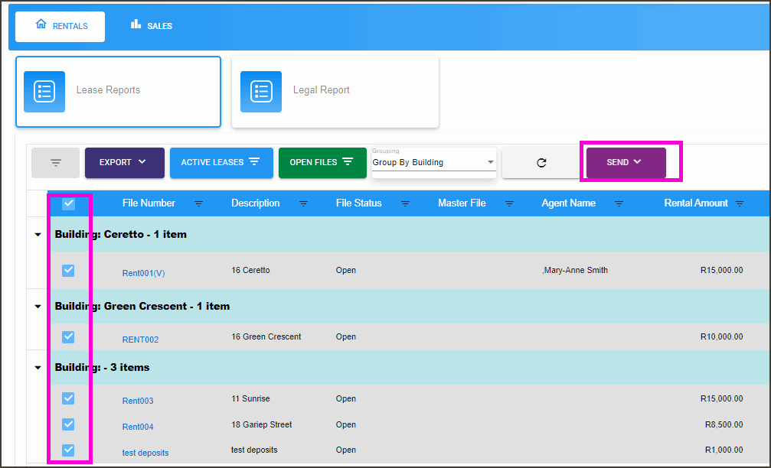Click the Rental Amount column filter icon

[739, 203]
